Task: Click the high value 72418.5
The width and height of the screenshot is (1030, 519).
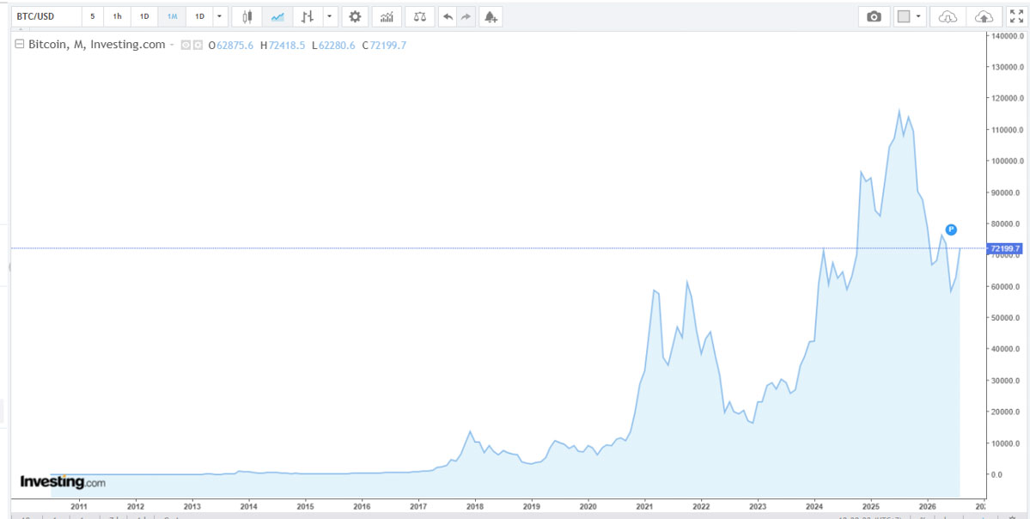Action: click(x=286, y=46)
